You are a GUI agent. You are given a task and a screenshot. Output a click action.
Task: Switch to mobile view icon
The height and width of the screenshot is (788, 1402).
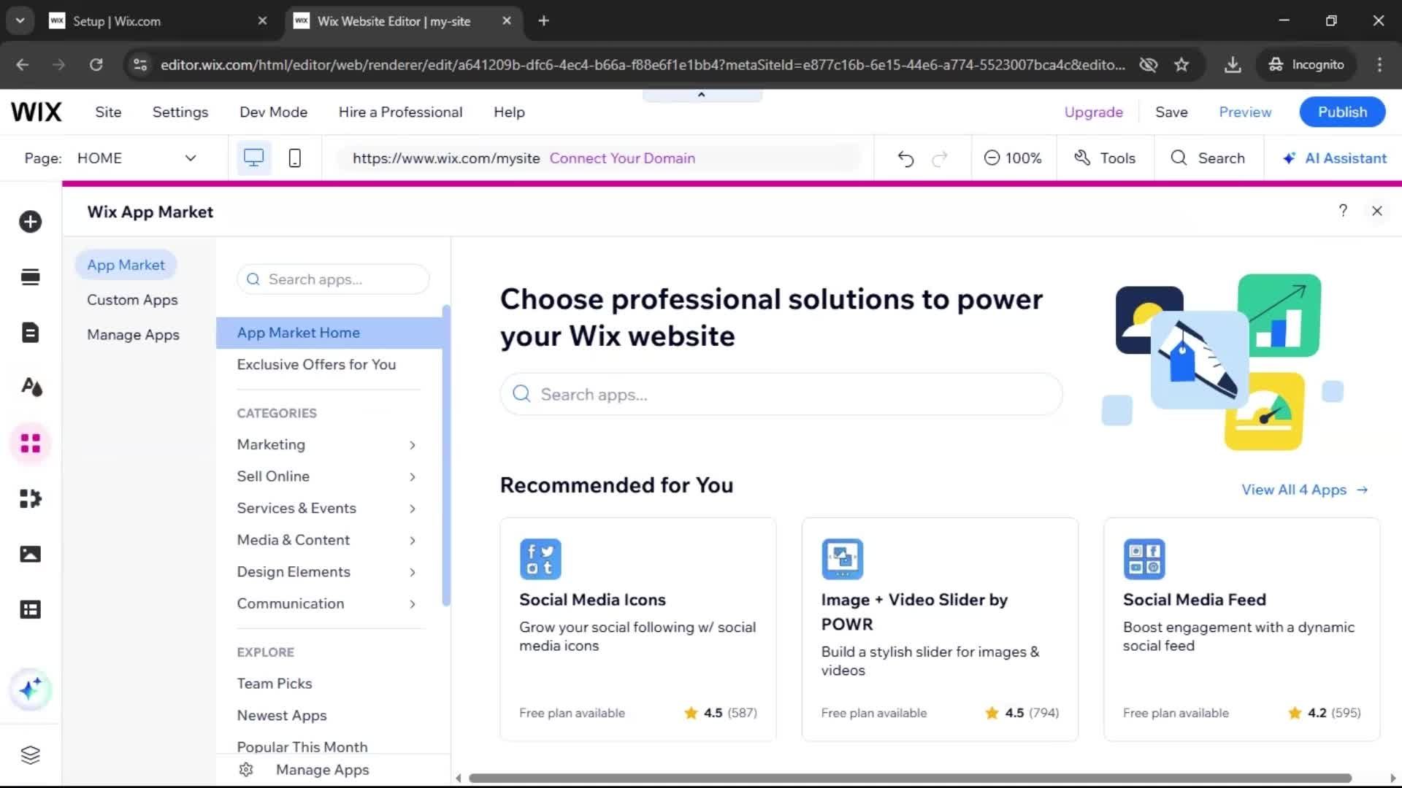click(294, 158)
